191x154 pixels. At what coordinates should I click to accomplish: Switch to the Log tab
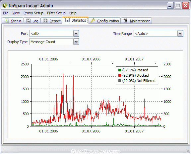point(32,21)
